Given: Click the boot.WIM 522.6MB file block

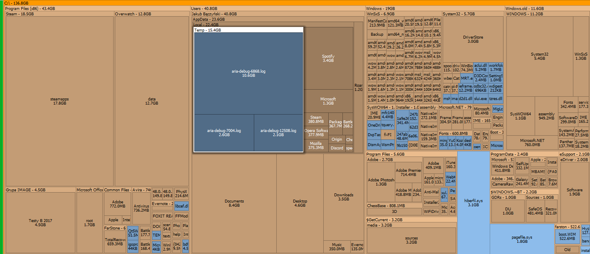Looking at the screenshot, I should (x=567, y=236).
